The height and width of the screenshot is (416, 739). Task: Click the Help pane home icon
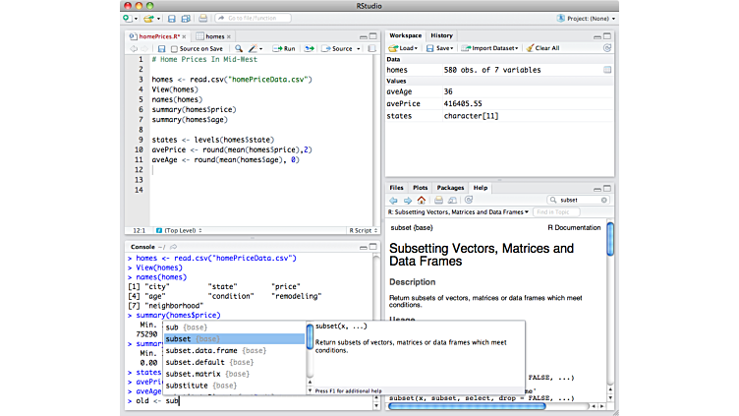pyautogui.click(x=421, y=200)
